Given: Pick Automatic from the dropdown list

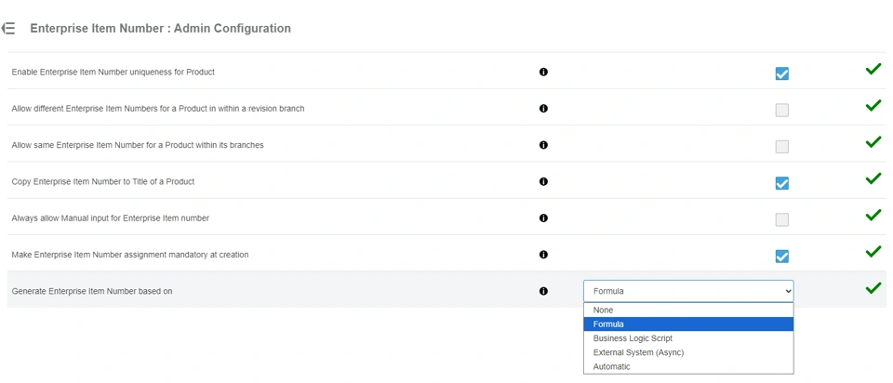Looking at the screenshot, I should point(611,366).
